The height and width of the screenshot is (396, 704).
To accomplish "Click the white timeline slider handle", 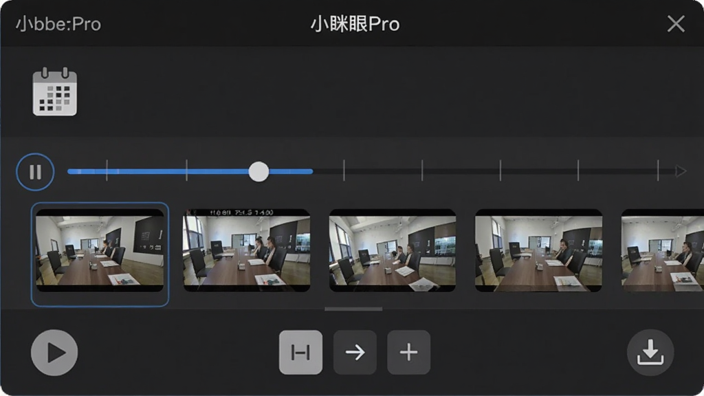I will (258, 171).
